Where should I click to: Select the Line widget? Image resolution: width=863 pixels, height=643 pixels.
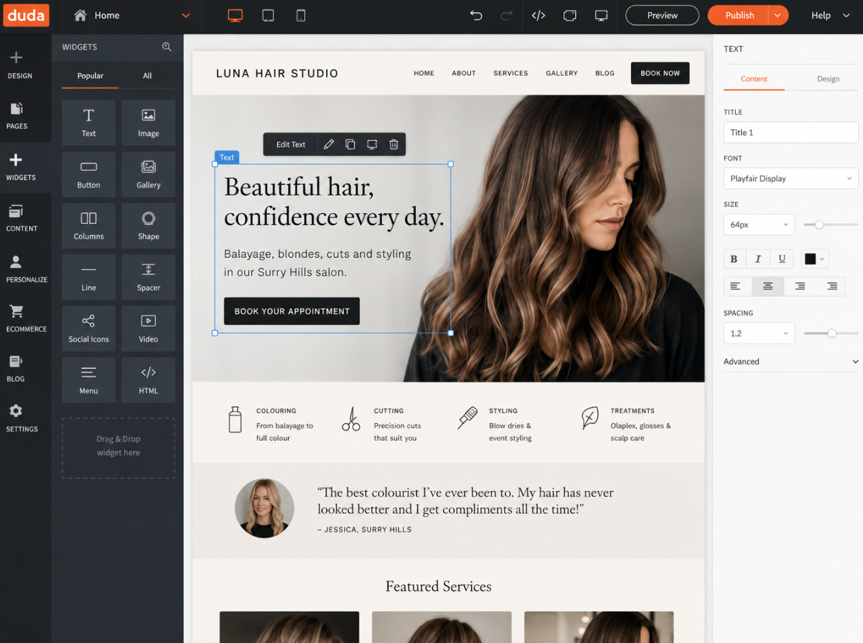pos(89,277)
